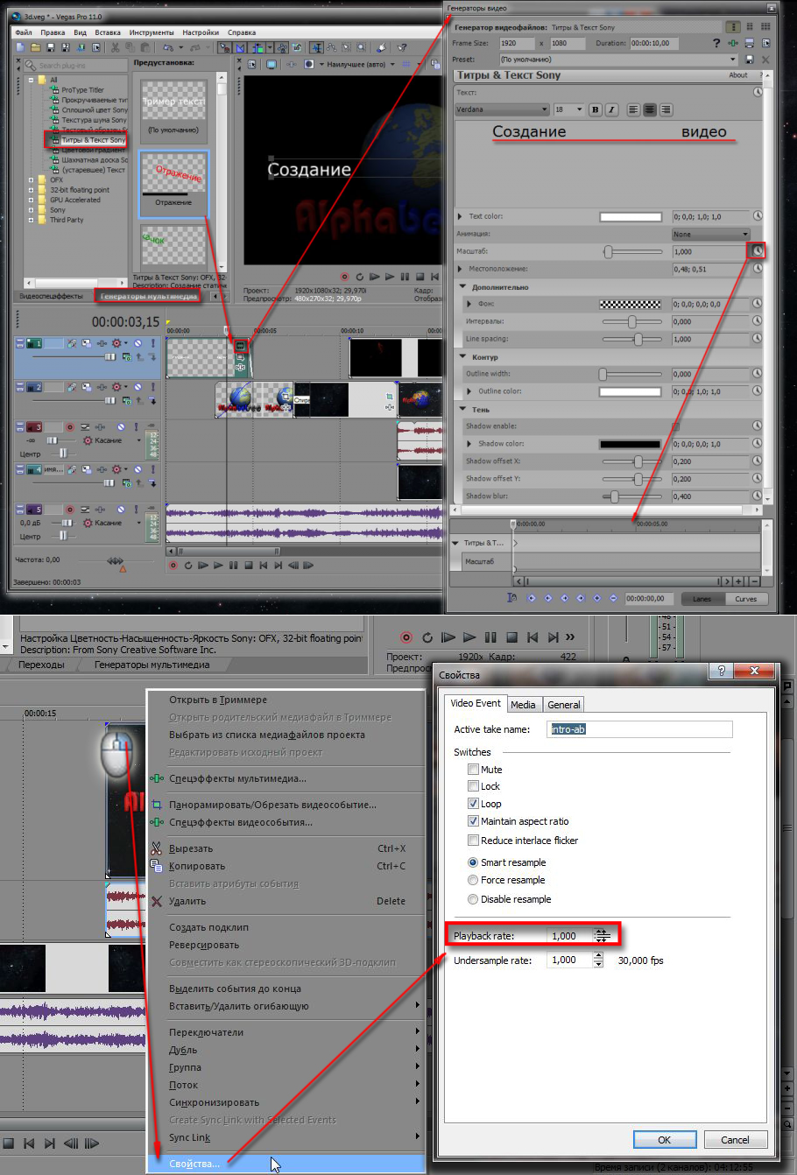Uncheck the Loop switch

[x=473, y=804]
